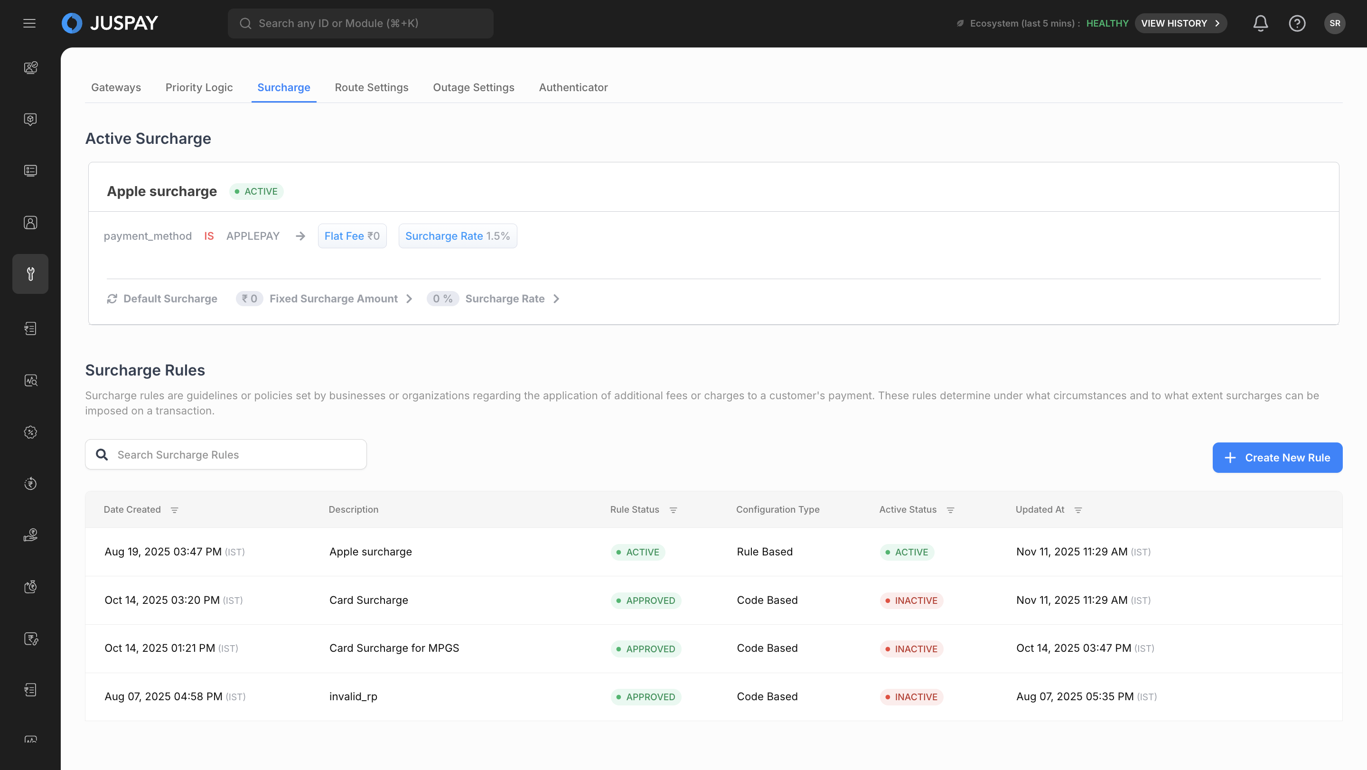Open the Card Surcharge for MPGS rule
Image resolution: width=1367 pixels, height=770 pixels.
tap(394, 648)
